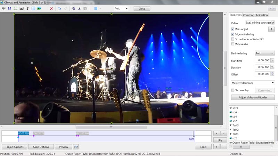278x156 pixels.
Task: Go to previous slide with < button
Action: [x=216, y=133]
